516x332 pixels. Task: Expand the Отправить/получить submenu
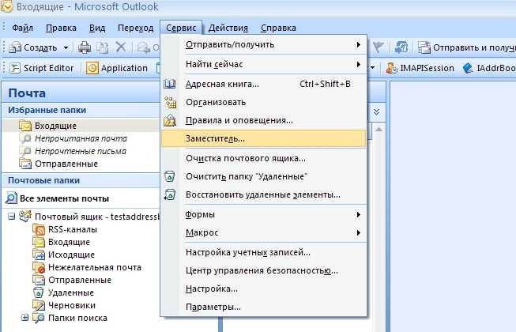point(264,44)
